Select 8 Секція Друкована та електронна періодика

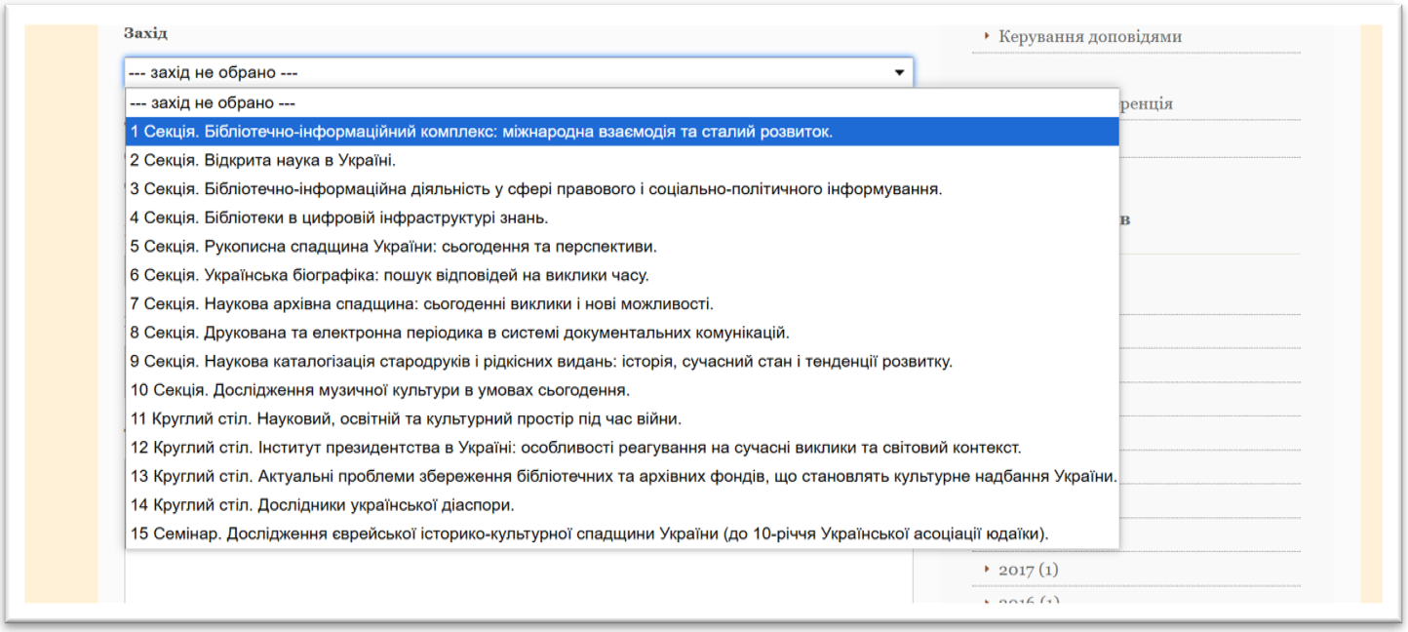click(459, 333)
